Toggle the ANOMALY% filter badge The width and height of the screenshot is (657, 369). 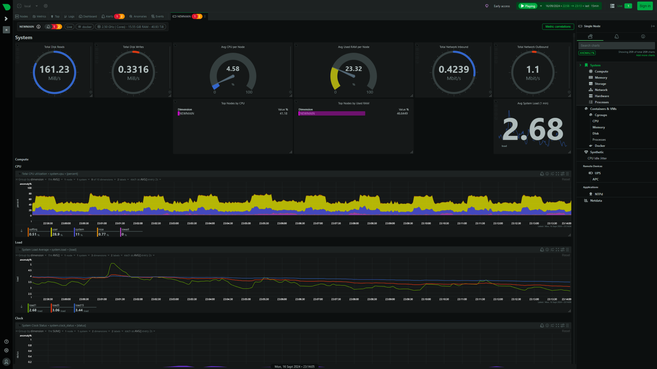point(587,53)
